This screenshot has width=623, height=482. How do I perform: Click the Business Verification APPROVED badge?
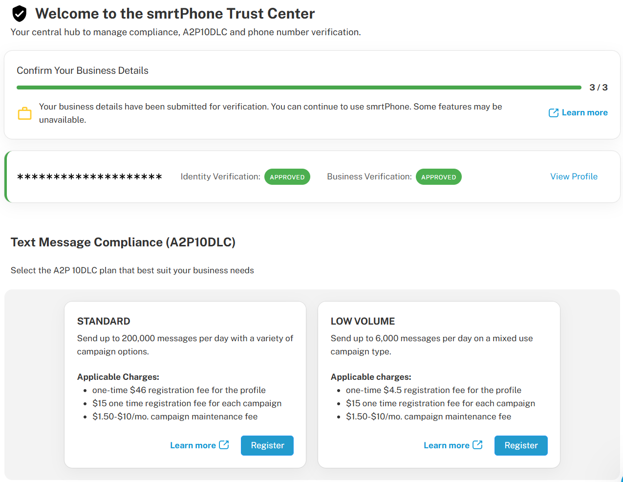click(x=438, y=177)
